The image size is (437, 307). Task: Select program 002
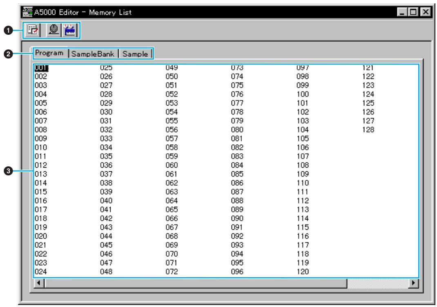[41, 76]
